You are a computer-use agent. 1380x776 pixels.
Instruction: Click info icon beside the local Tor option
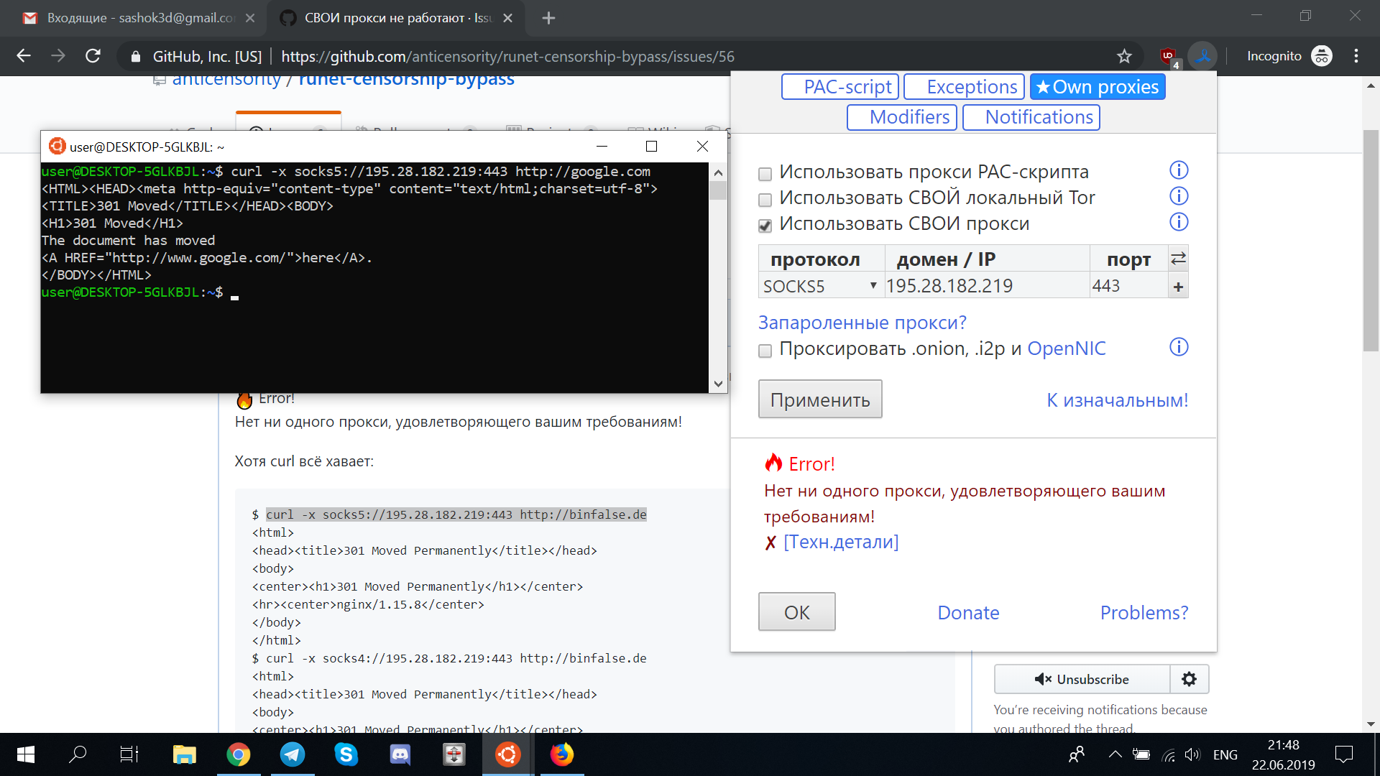click(1179, 196)
